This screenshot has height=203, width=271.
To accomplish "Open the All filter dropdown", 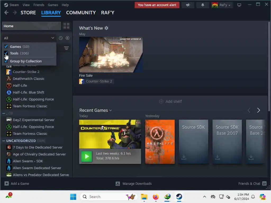I will pyautogui.click(x=29, y=38).
